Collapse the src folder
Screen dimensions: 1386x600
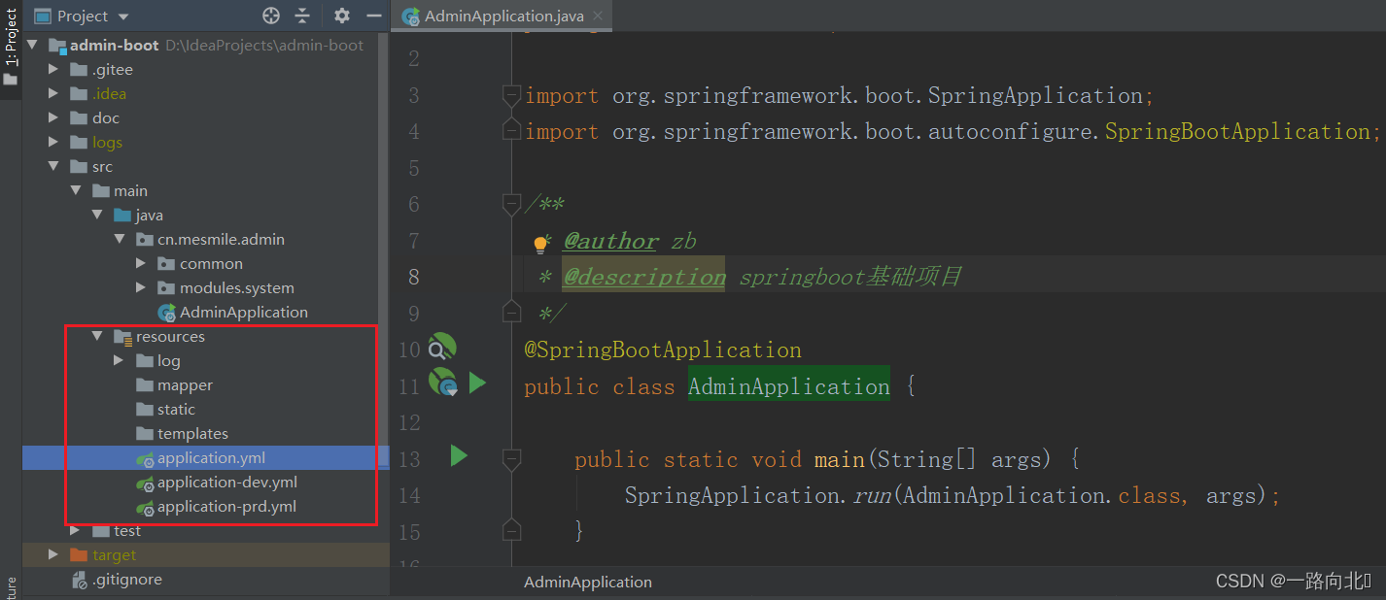pos(54,167)
